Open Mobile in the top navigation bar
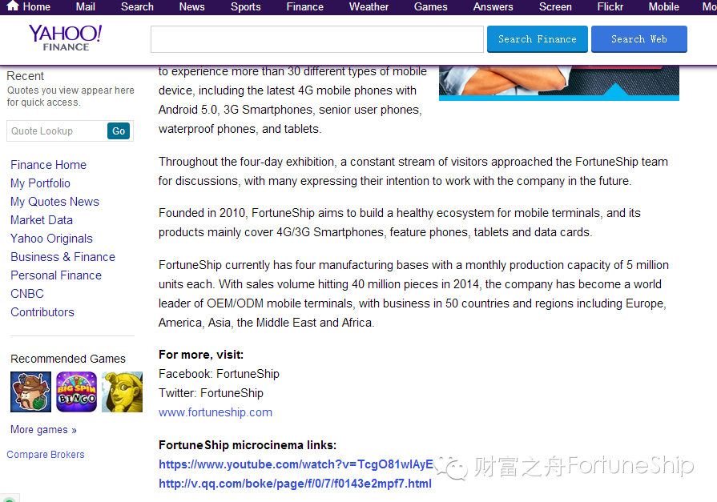Viewport: 717px width, 502px height. [x=664, y=7]
